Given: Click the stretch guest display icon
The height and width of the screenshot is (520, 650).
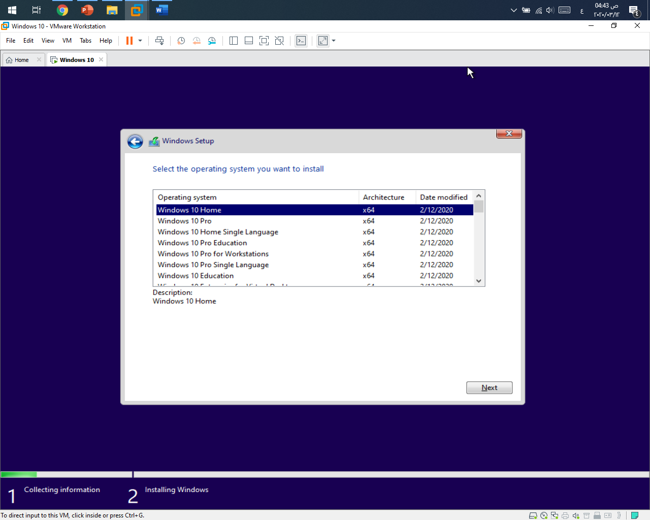Looking at the screenshot, I should coord(323,41).
